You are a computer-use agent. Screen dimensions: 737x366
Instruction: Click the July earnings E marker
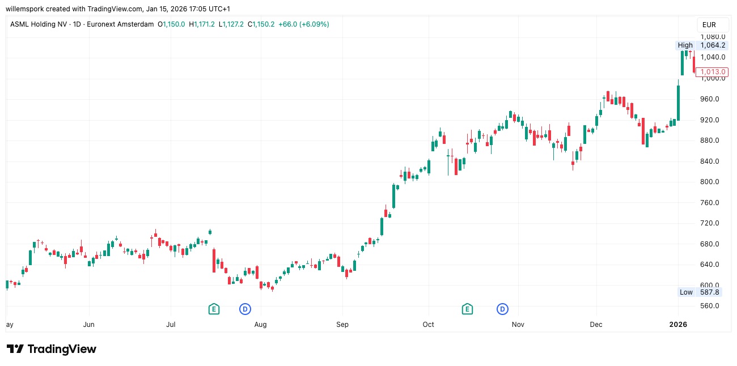214,309
